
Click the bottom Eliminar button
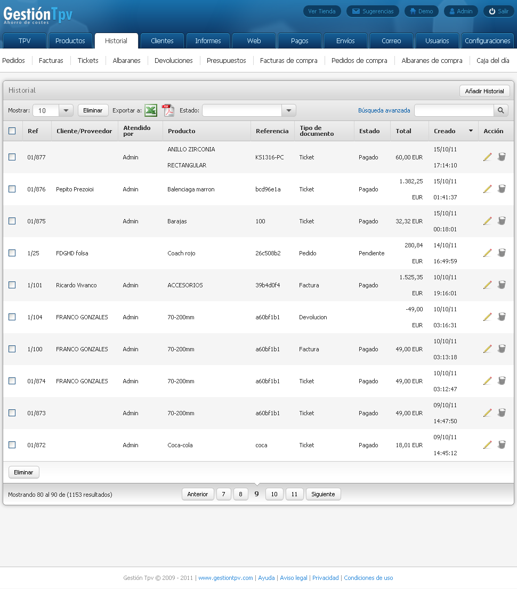pos(23,472)
